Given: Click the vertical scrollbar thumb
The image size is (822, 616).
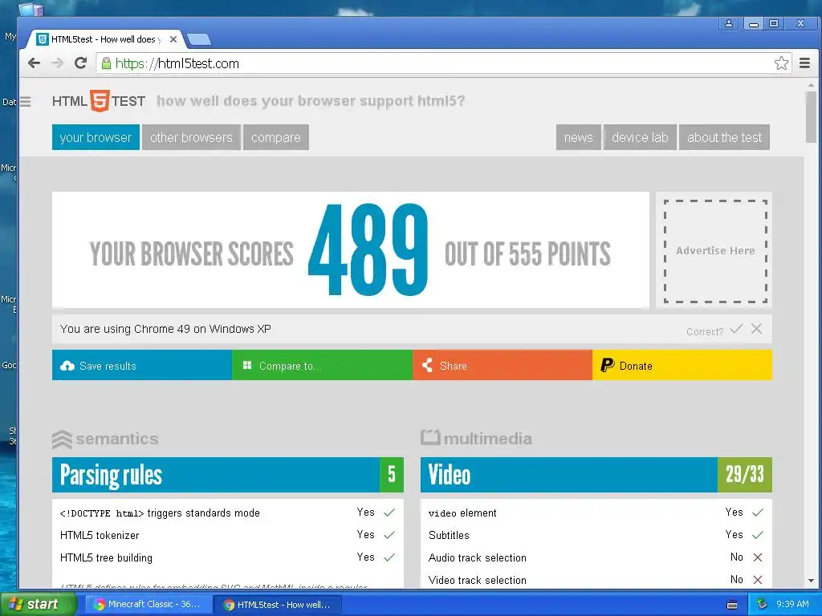Looking at the screenshot, I should [x=811, y=116].
